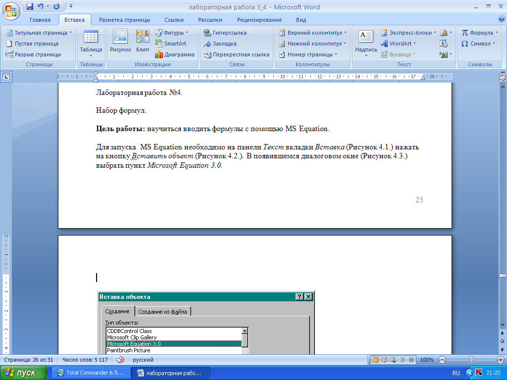This screenshot has width=507, height=380.
Task: Open the Select Browse Object round button
Action: [x=502, y=341]
